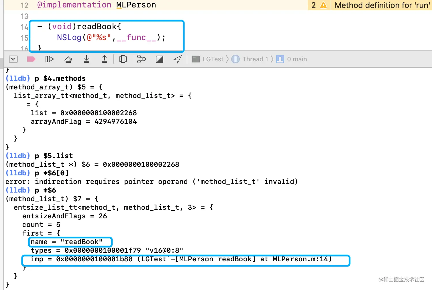Select LGTest process in debug bar
Screen dimensions: 432x290
click(208, 59)
